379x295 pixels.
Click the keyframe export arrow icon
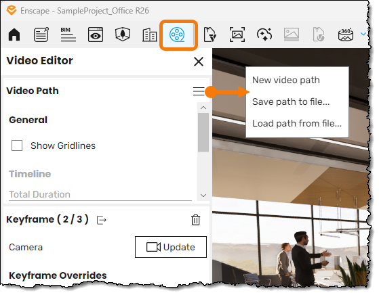click(102, 220)
